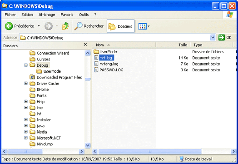Image resolution: width=238 pixels, height=164 pixels.
Task: Open the Outils menu
Action: [84, 15]
